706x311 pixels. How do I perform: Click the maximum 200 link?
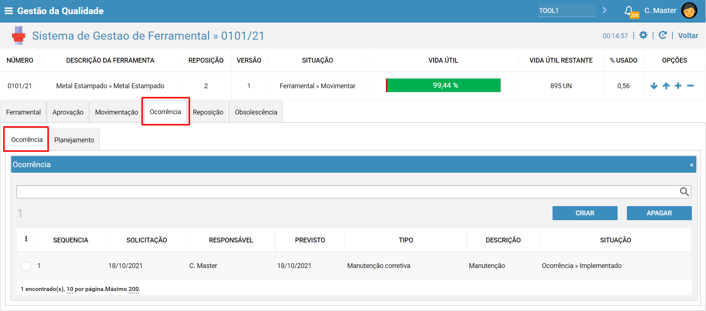click(134, 289)
